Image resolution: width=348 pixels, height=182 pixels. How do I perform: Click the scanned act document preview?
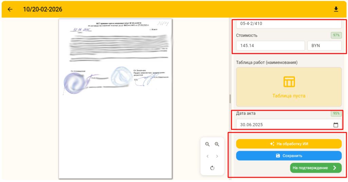115,98
